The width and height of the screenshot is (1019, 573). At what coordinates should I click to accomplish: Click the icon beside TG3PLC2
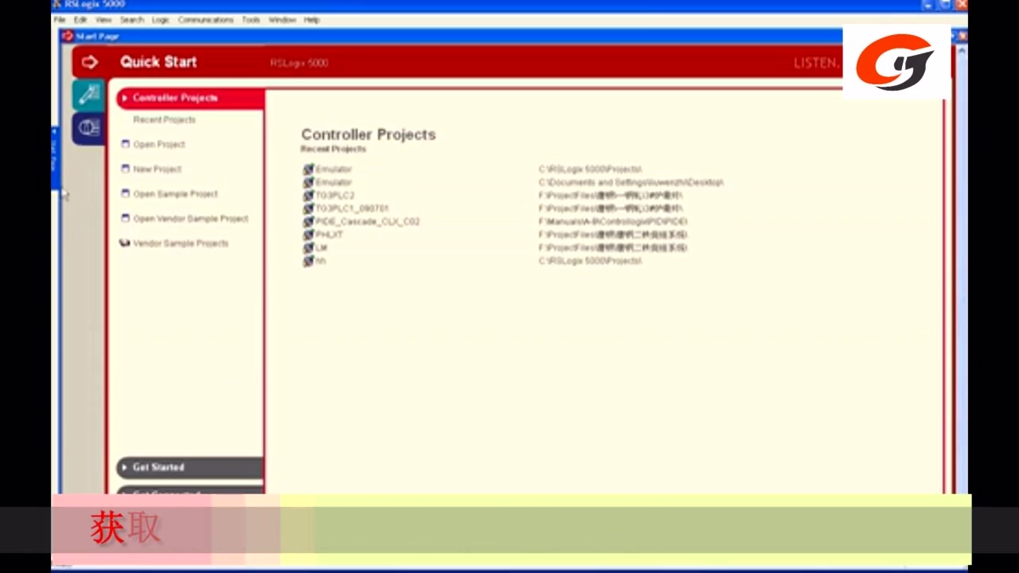[309, 196]
